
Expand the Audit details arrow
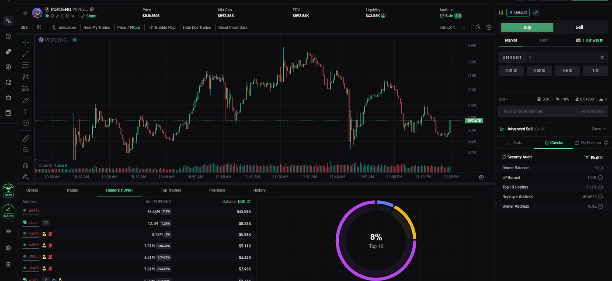pyautogui.click(x=452, y=10)
